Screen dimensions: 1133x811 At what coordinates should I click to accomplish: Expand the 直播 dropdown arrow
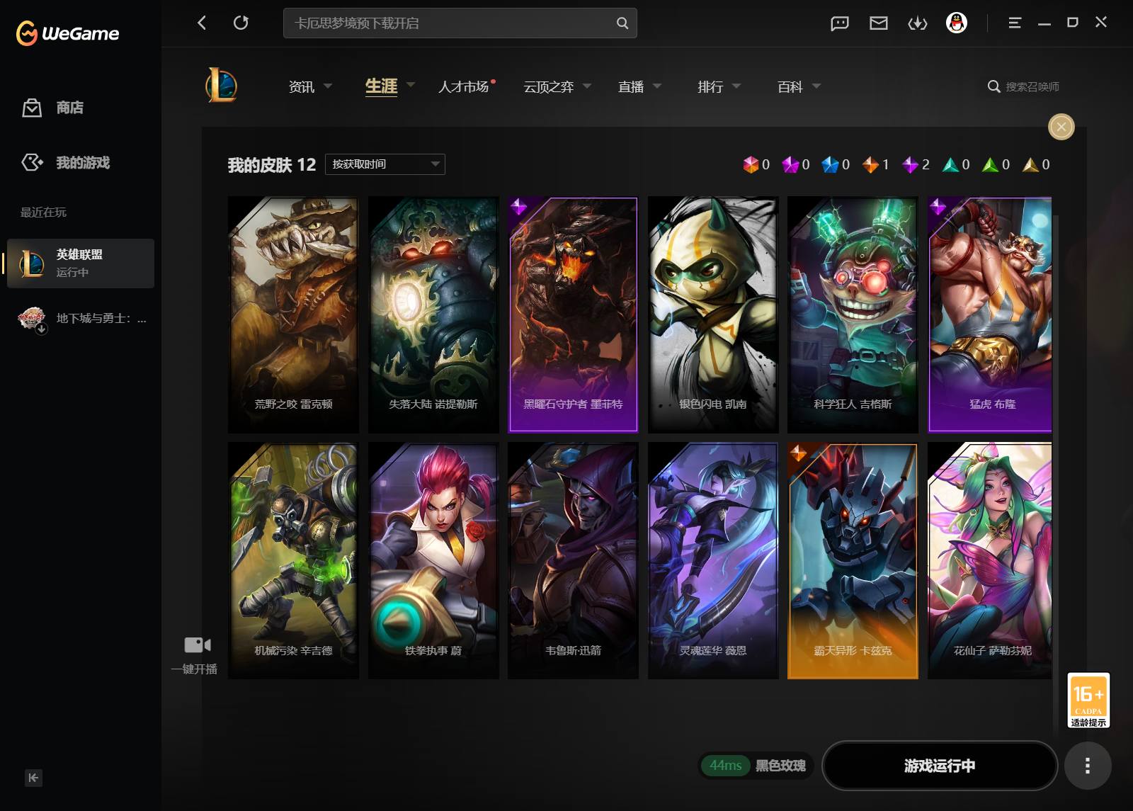click(657, 86)
